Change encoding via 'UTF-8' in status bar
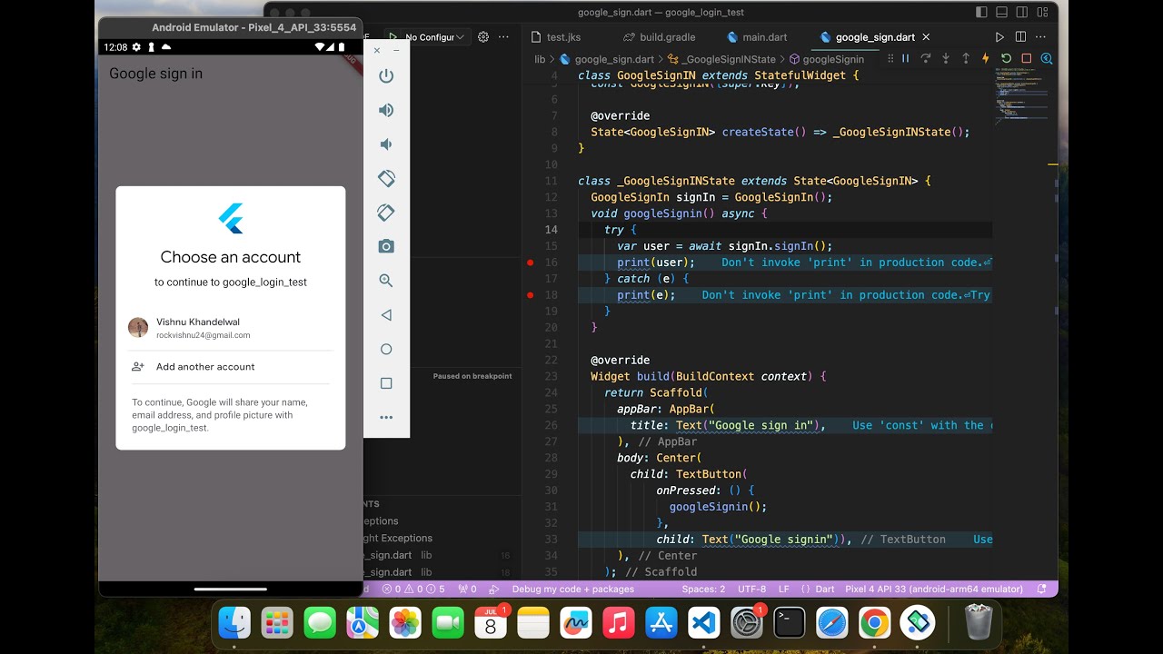1163x654 pixels. coord(751,589)
